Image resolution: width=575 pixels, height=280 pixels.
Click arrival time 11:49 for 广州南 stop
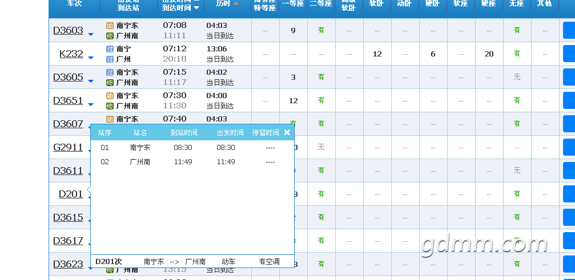click(183, 162)
